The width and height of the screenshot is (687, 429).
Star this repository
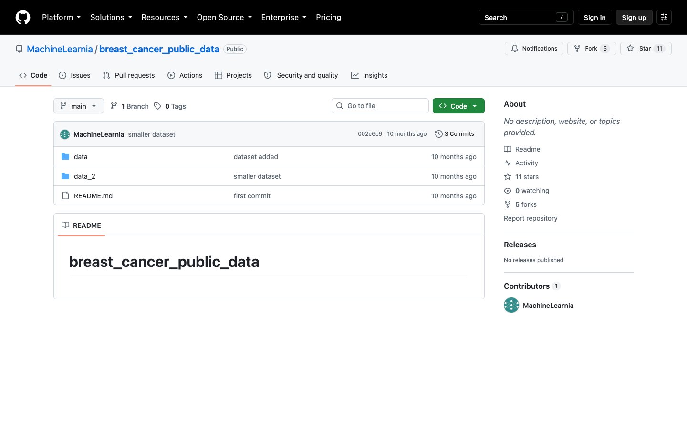pos(646,49)
